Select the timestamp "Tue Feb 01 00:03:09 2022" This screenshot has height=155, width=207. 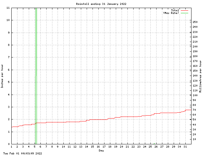point(23,153)
